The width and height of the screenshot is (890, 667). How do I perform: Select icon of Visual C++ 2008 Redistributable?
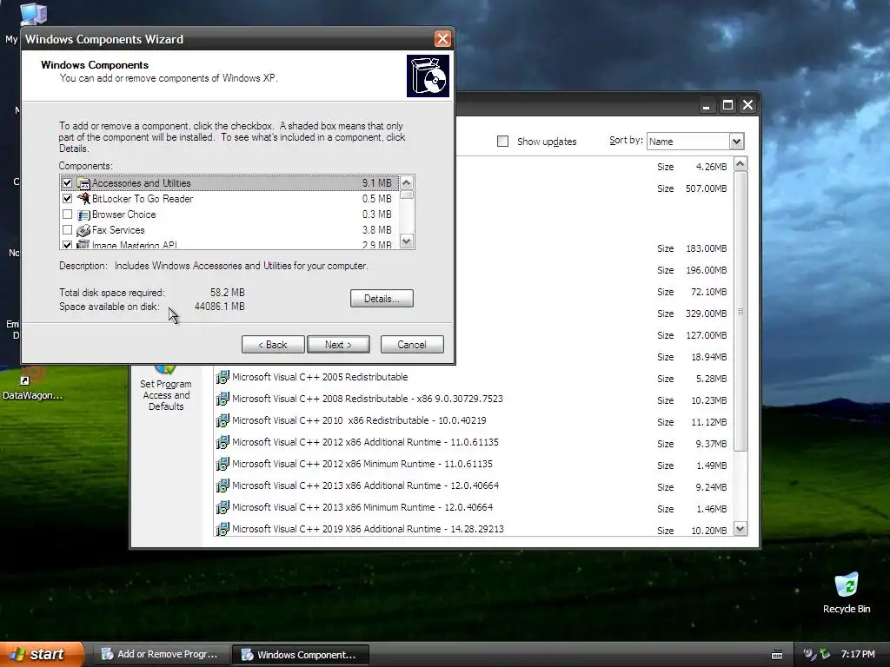click(222, 399)
